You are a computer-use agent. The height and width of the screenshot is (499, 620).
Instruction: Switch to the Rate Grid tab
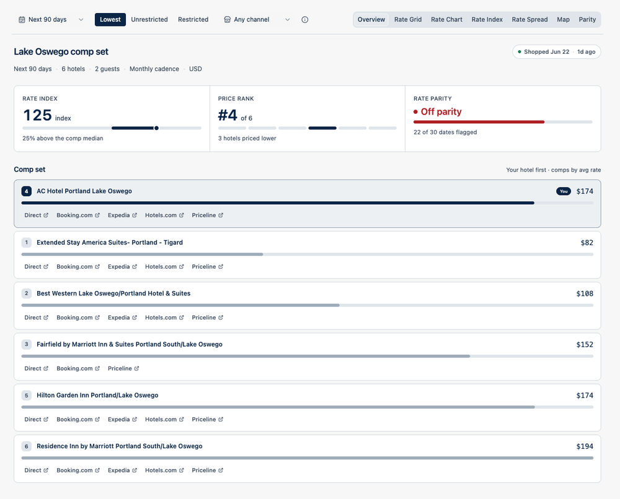pos(408,19)
